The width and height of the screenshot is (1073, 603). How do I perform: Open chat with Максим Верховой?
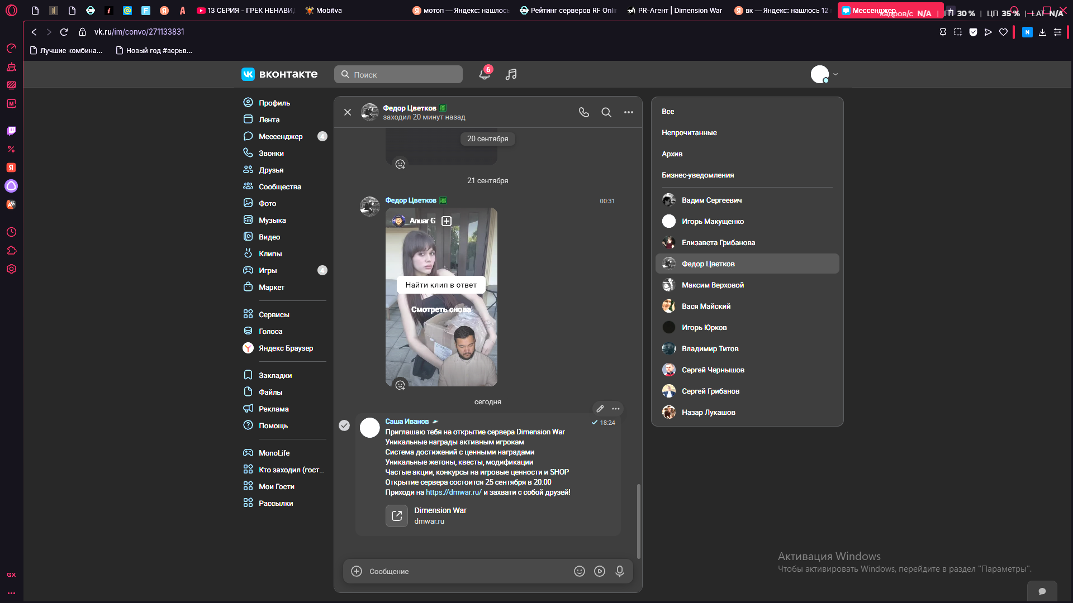747,285
